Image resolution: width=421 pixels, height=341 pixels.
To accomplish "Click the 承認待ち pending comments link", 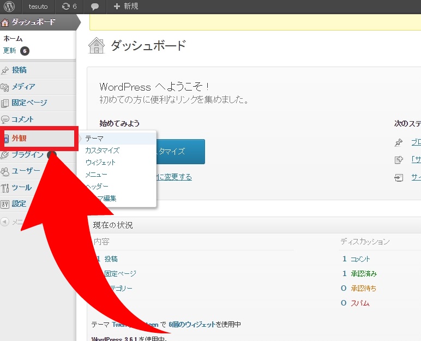I will (x=363, y=288).
